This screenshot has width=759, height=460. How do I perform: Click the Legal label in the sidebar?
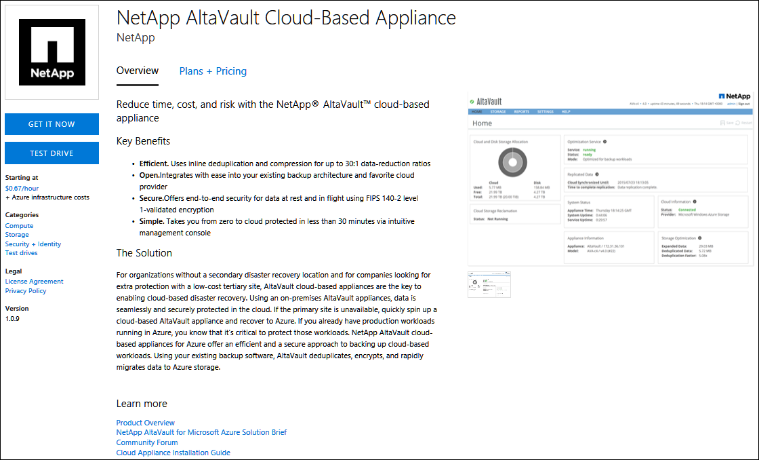point(14,271)
